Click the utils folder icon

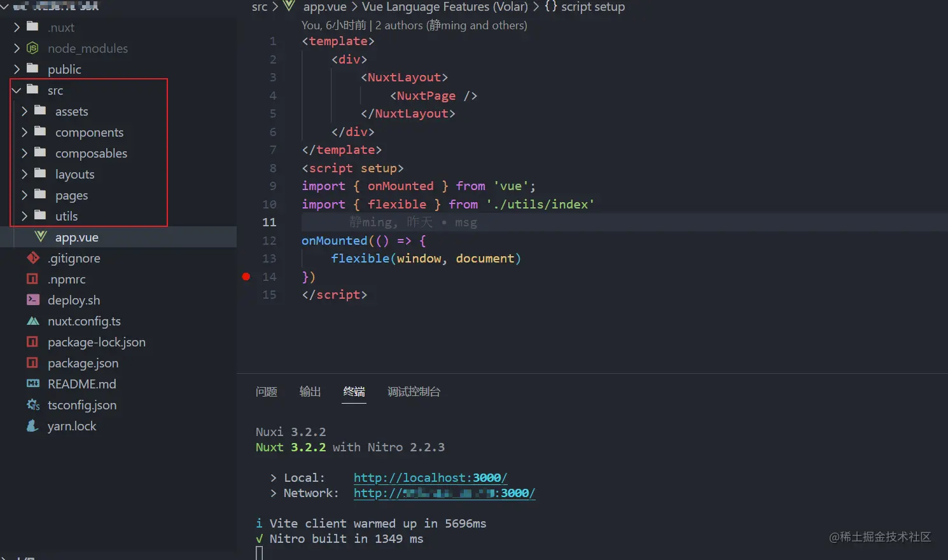(x=40, y=215)
